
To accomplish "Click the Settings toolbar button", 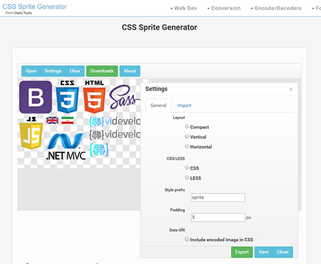I will pyautogui.click(x=53, y=71).
